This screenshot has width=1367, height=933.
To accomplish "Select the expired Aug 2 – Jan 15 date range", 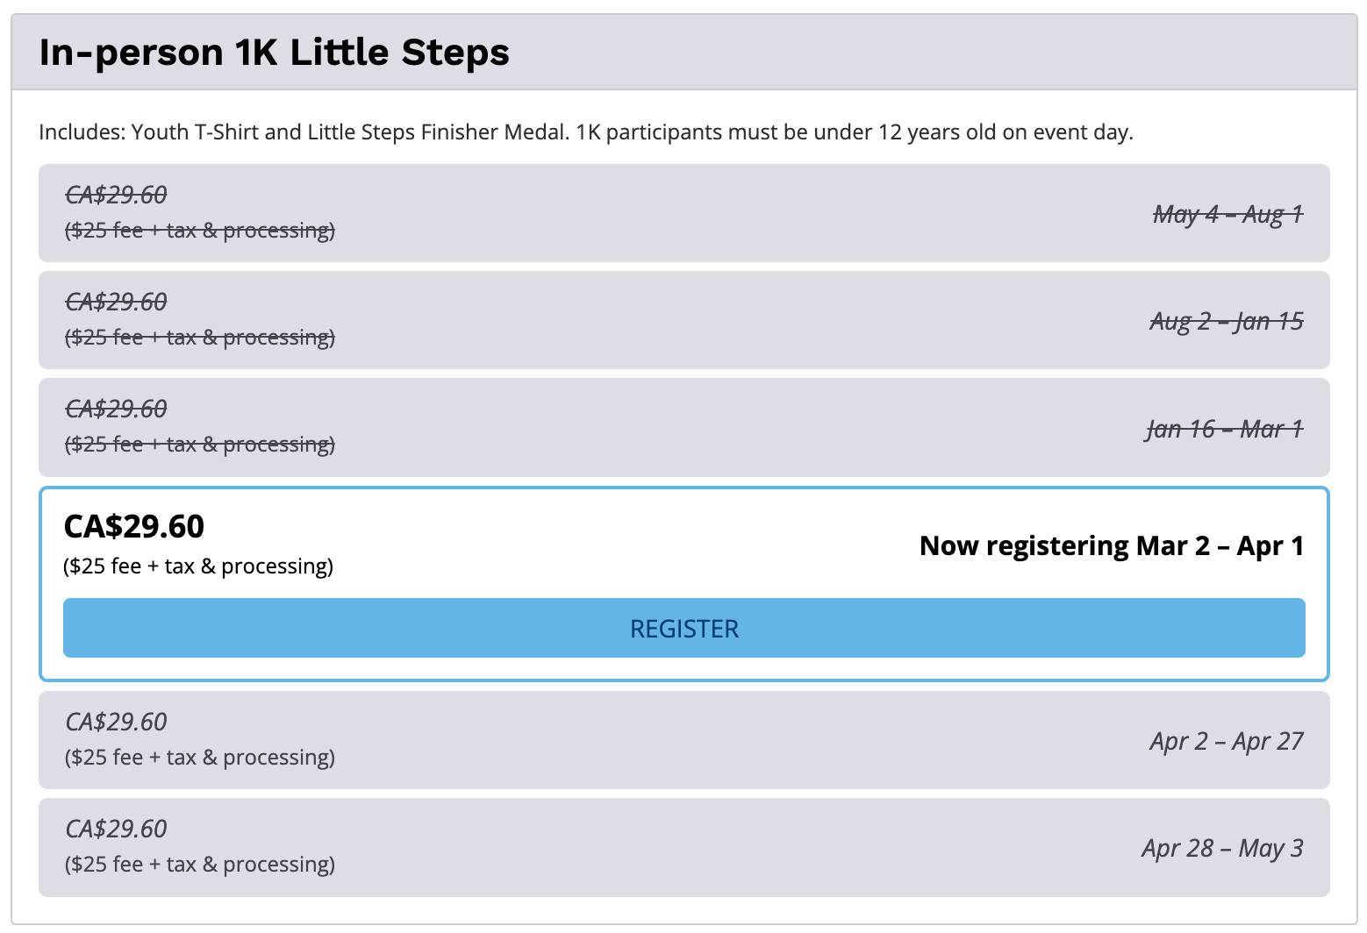I will tap(1226, 321).
